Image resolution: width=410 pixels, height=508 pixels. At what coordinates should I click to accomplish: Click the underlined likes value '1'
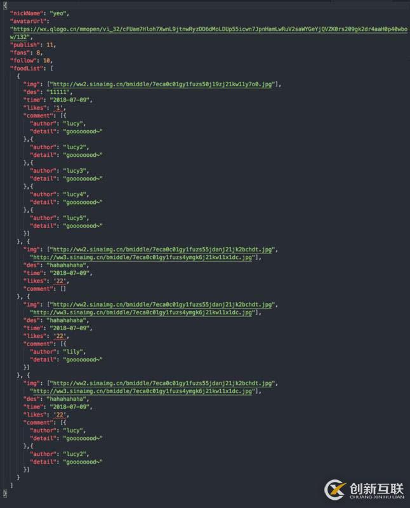tap(58, 108)
